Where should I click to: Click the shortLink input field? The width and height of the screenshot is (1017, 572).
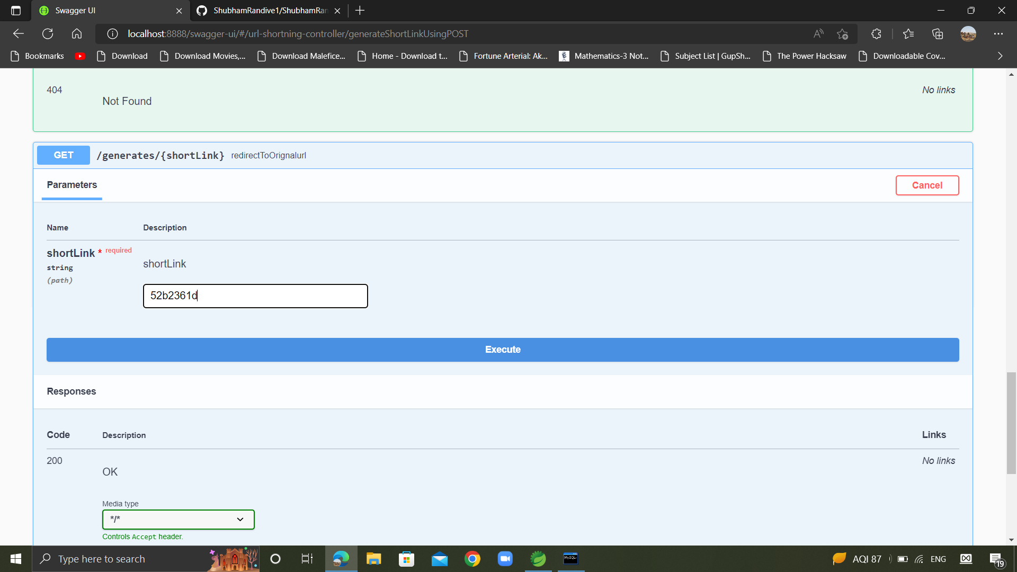pos(255,296)
